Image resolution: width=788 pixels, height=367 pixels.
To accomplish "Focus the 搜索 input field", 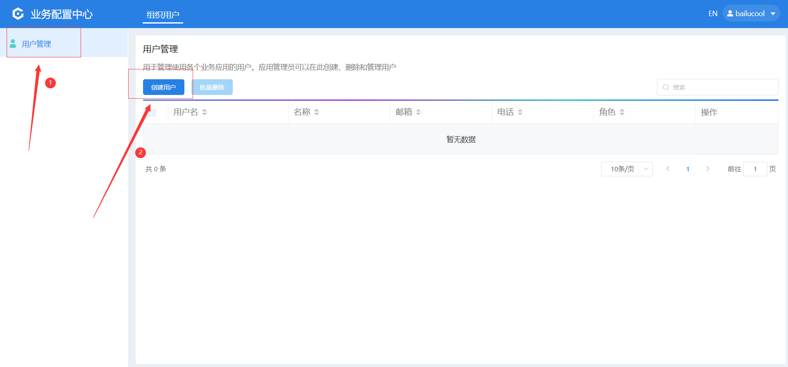I will point(717,87).
